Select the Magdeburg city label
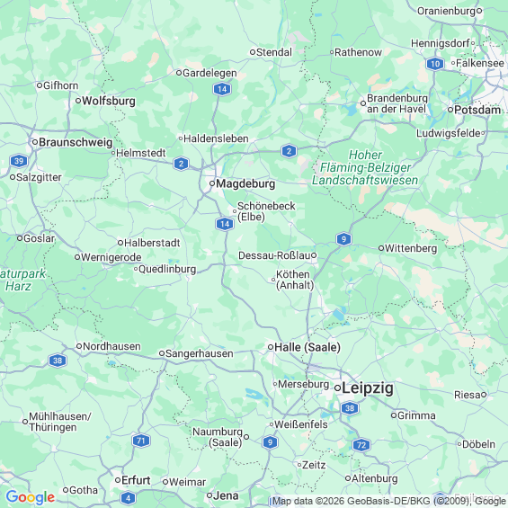The image size is (508, 508). point(245,183)
